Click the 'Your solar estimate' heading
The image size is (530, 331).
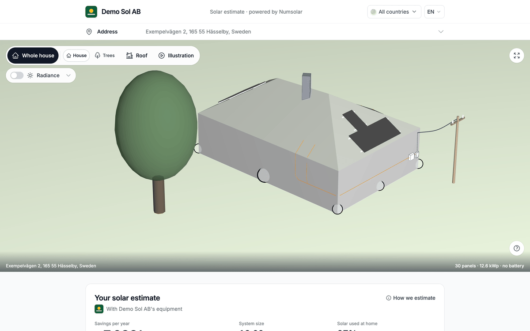click(127, 298)
